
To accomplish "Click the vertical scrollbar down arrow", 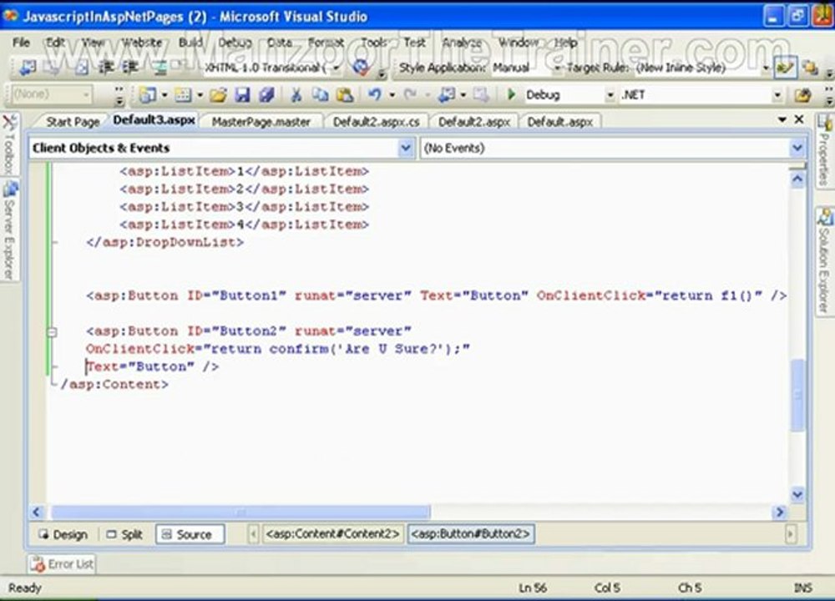I will [797, 494].
